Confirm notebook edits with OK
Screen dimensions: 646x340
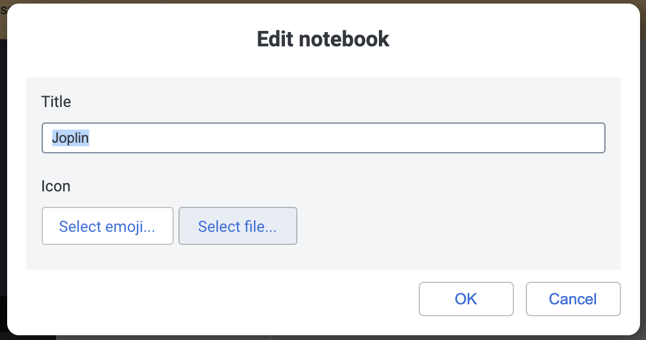pyautogui.click(x=466, y=299)
